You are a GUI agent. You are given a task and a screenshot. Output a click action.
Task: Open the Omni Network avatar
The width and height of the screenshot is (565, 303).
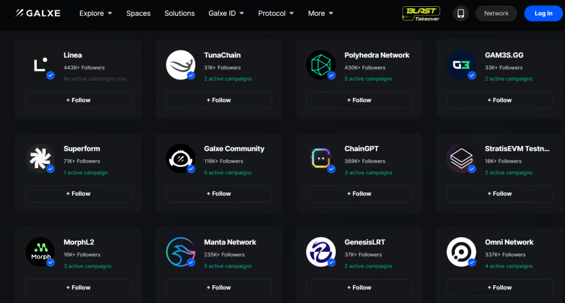coord(461,252)
